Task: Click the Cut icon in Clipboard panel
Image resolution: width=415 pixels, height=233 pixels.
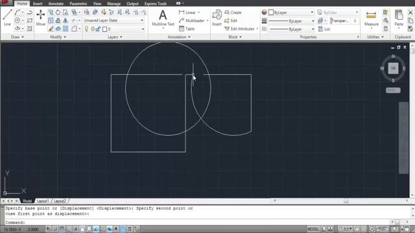Action: 410,12
